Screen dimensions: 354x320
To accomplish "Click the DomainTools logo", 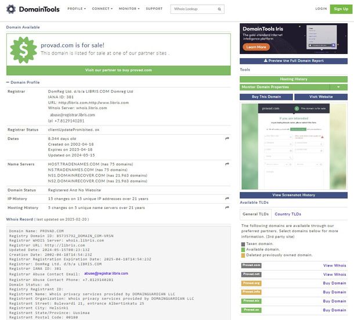I will (31, 9).
